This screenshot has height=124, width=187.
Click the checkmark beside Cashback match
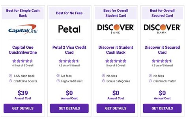click(150, 81)
